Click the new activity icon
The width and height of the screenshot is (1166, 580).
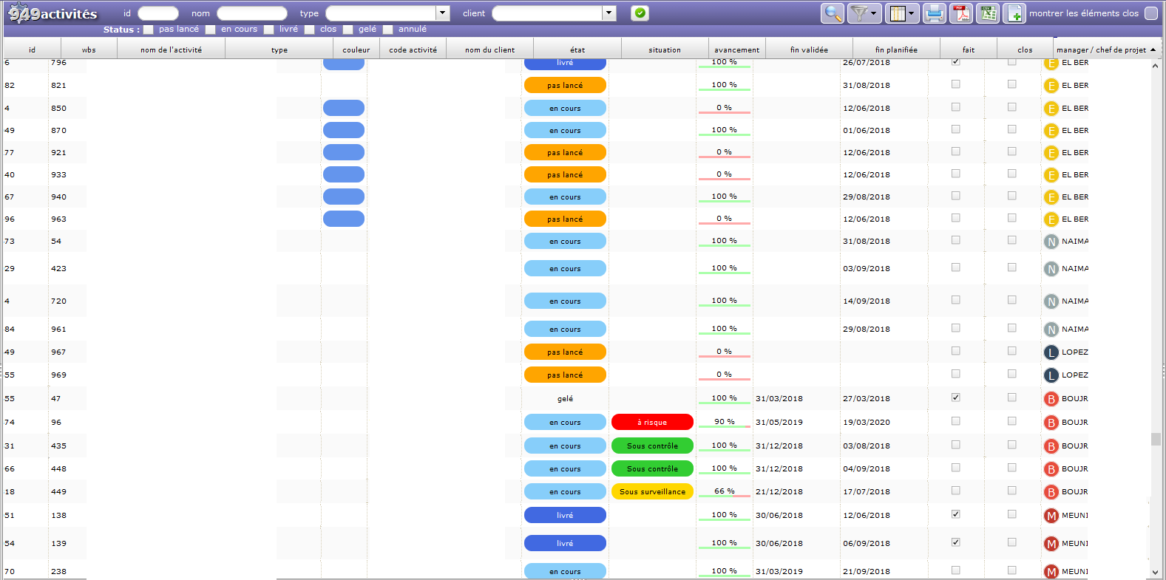pyautogui.click(x=1014, y=13)
